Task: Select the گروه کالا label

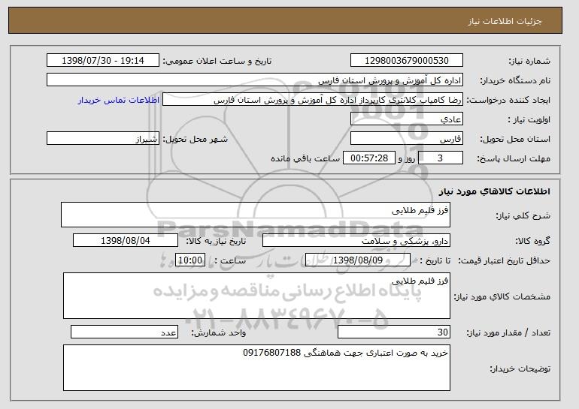Action: point(532,242)
